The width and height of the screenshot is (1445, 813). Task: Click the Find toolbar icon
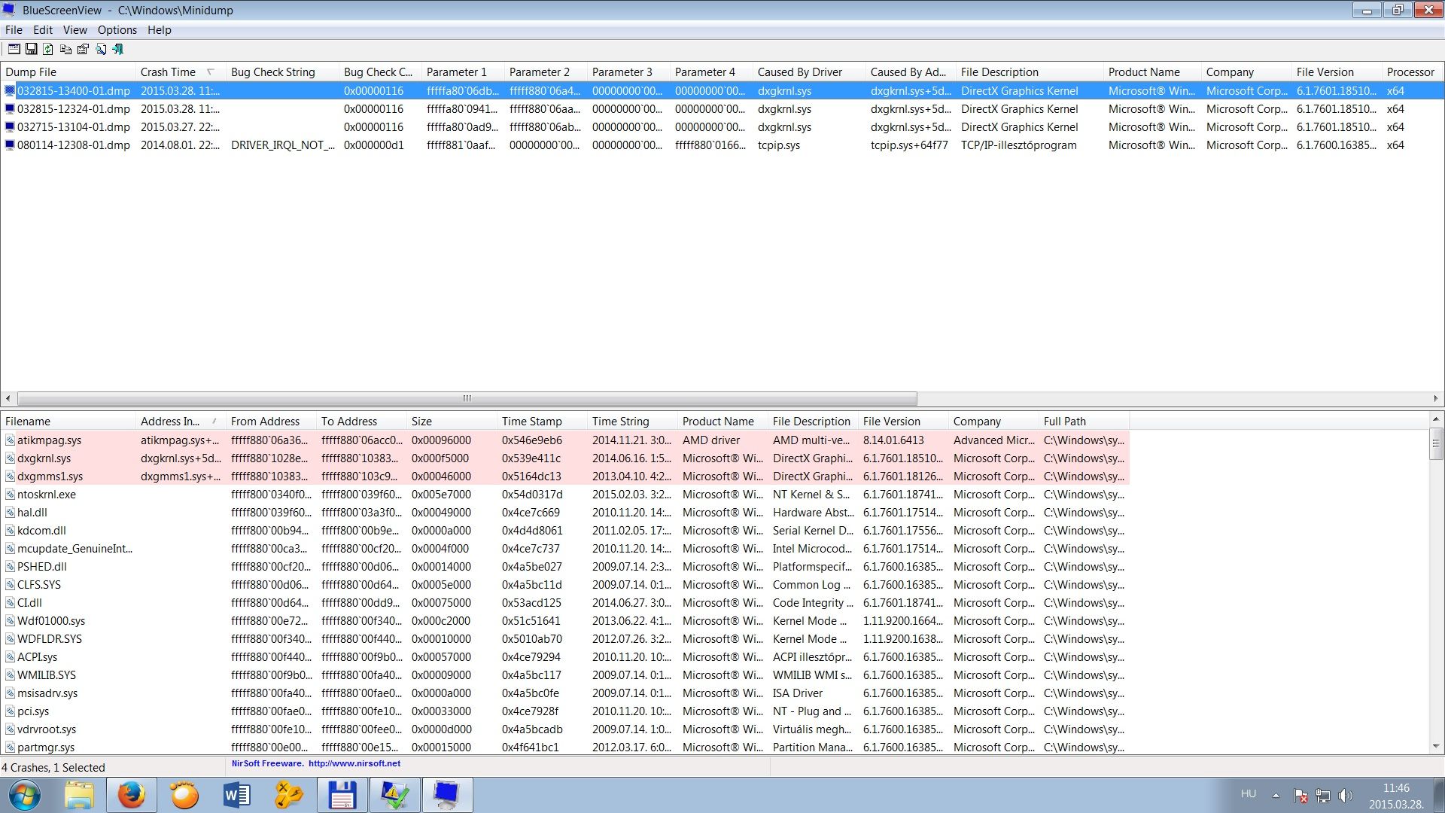click(100, 49)
